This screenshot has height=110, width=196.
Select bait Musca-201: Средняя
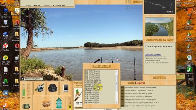click(x=93, y=81)
